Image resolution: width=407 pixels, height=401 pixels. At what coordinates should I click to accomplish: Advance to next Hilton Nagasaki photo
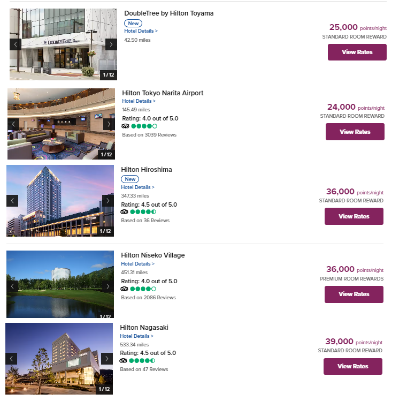click(x=106, y=359)
